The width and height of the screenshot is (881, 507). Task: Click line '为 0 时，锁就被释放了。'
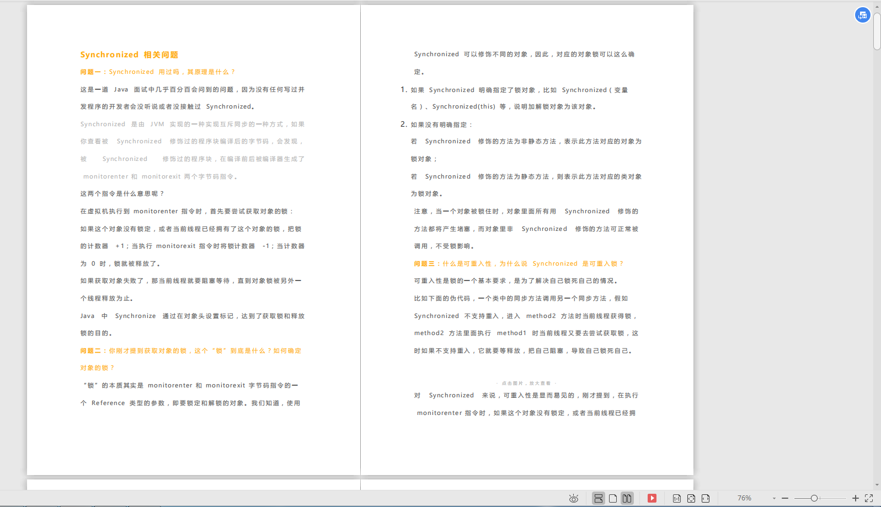tap(120, 263)
